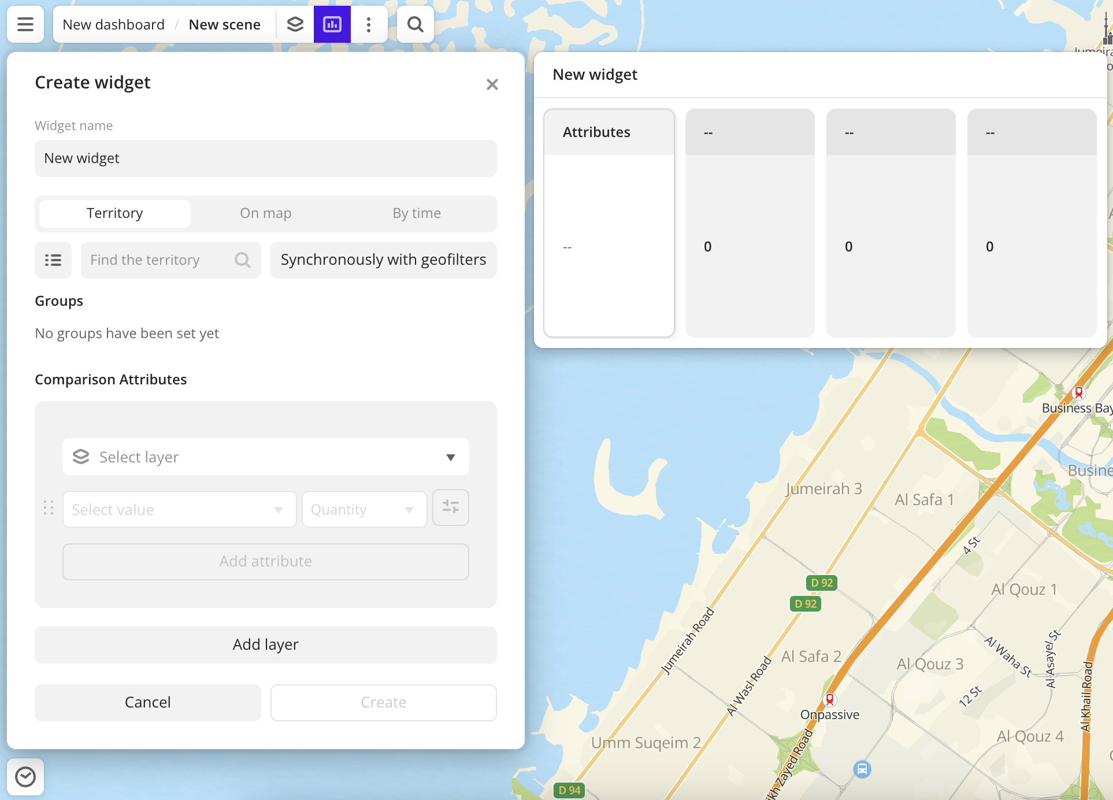Image resolution: width=1113 pixels, height=800 pixels.
Task: Click the Add layer button
Action: (265, 645)
